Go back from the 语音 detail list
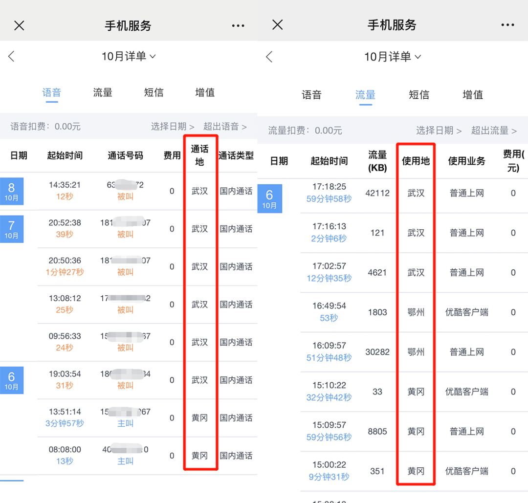The image size is (528, 503). (11, 56)
